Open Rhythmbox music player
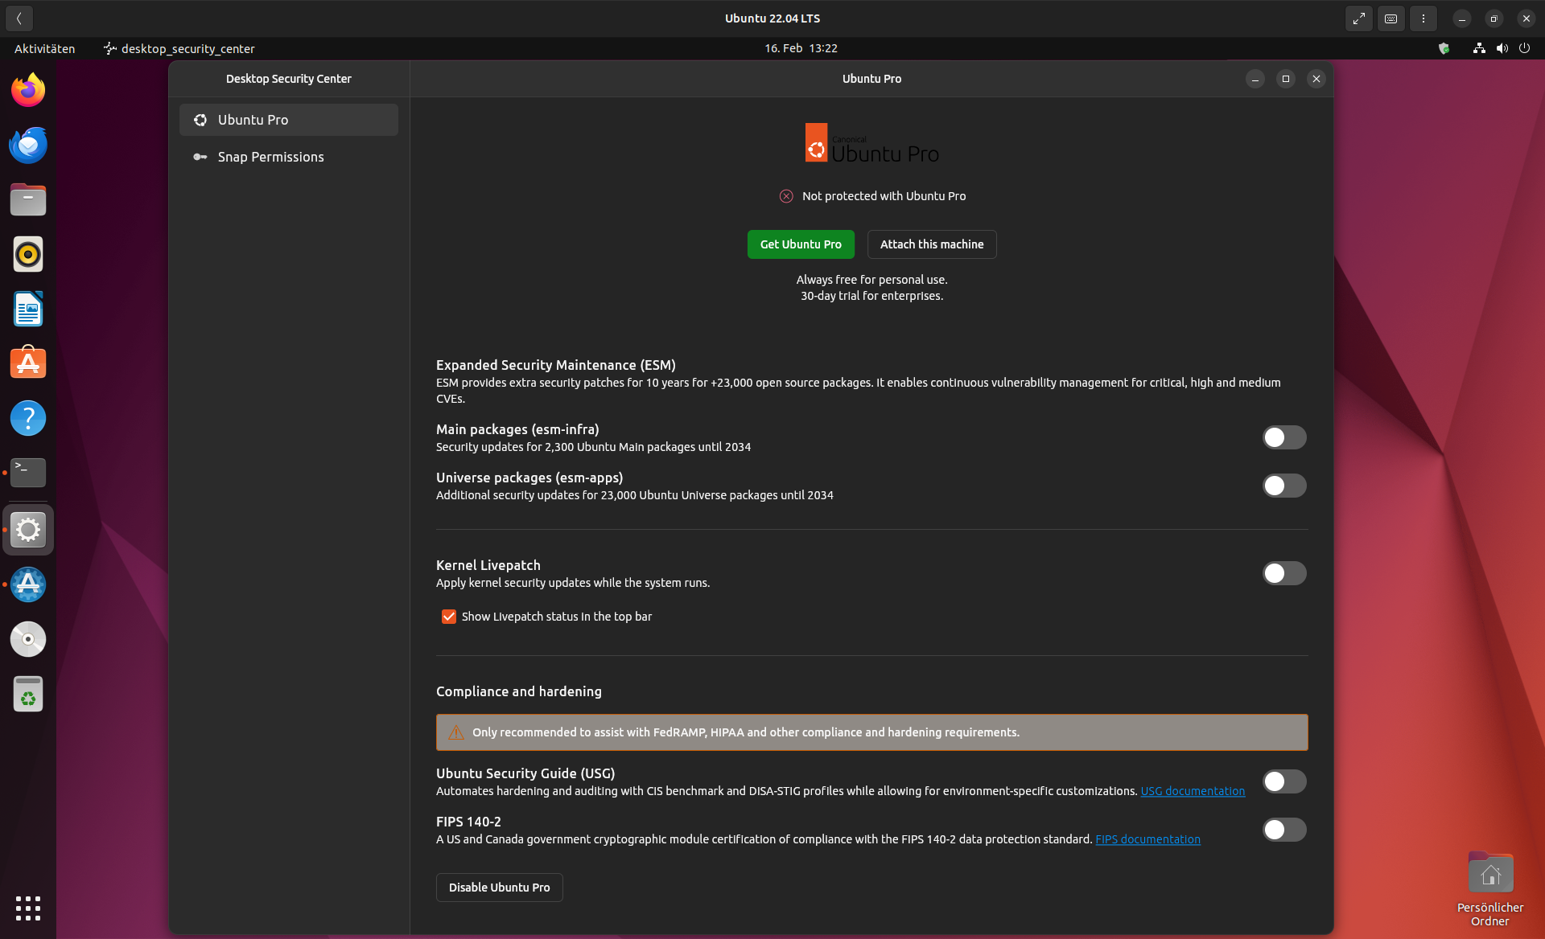Screen dimensions: 1545x939 pos(28,254)
